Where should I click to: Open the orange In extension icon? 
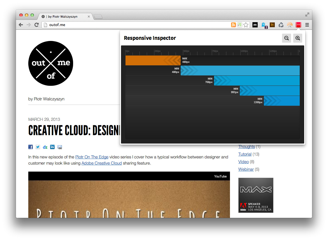272,25
